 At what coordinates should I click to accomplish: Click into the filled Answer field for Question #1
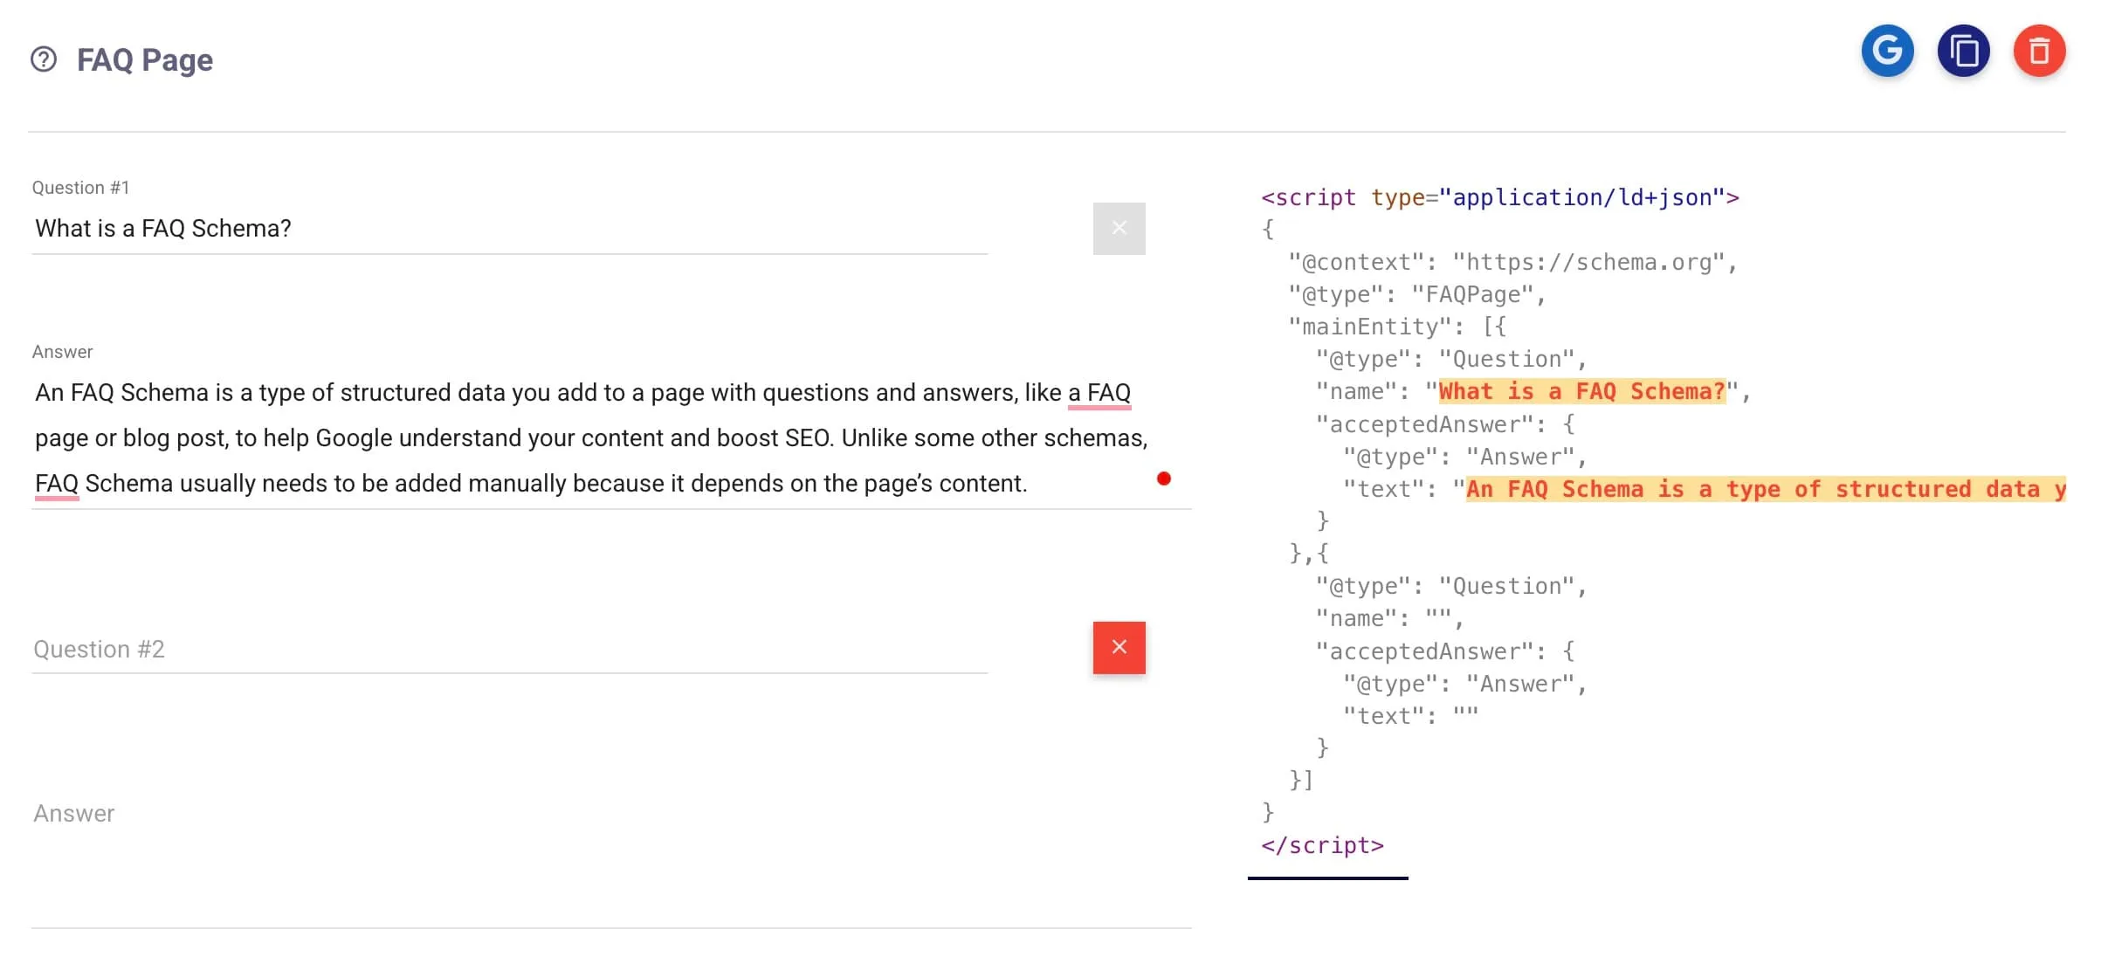pos(611,438)
